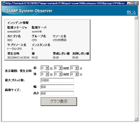Click the 最大プロット数 input field
This screenshot has height=123, width=140.
click(57, 80)
